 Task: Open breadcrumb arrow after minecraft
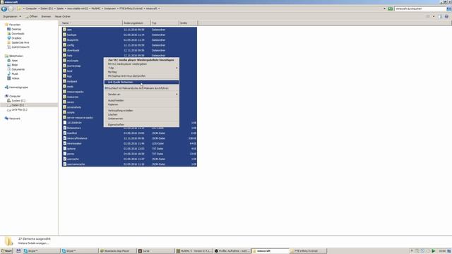click(159, 8)
